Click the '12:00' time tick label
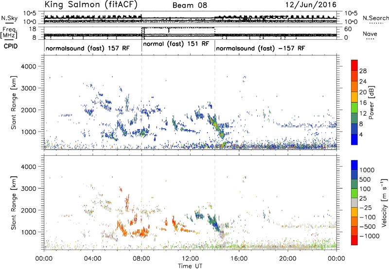This screenshot has width=389, height=269. click(190, 259)
